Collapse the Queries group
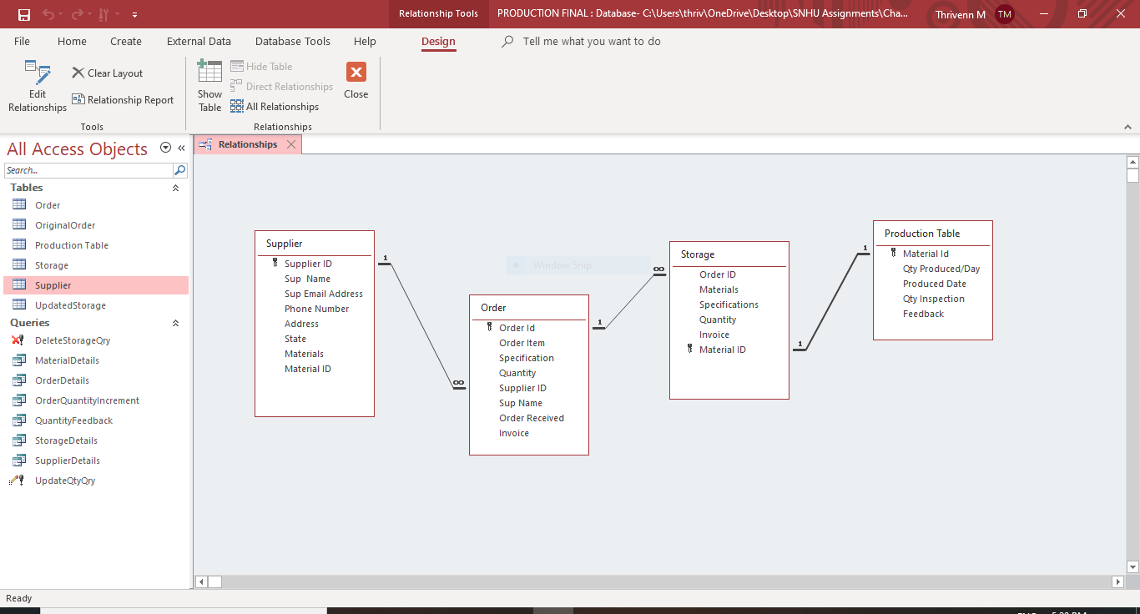The height and width of the screenshot is (614, 1140). 175,323
